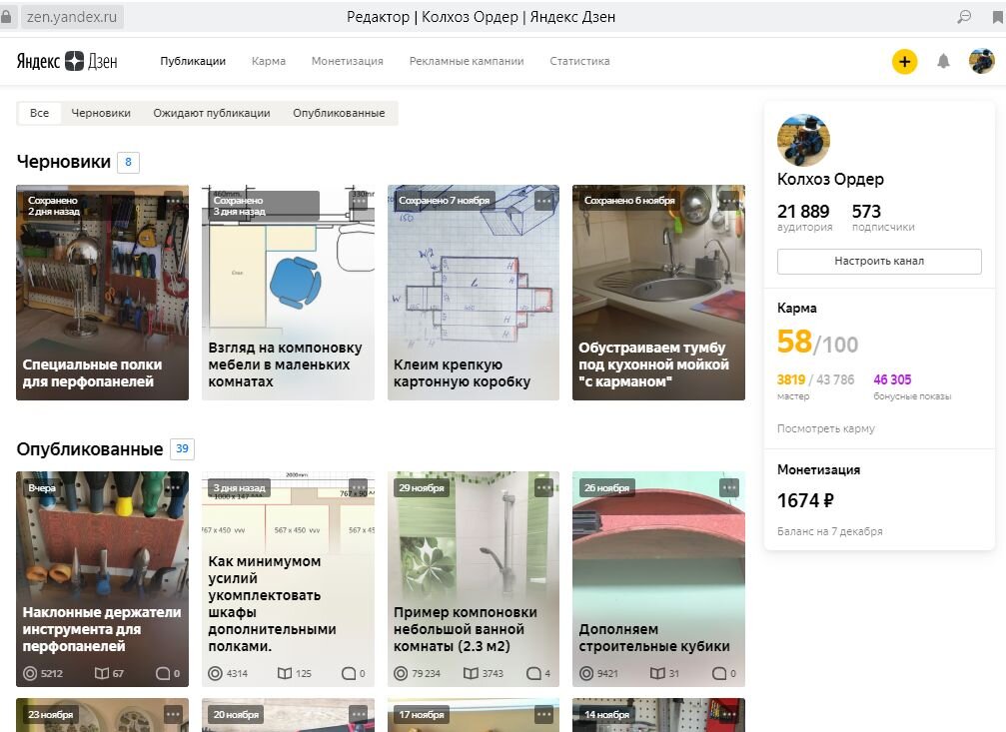Open menu on 'Специальные полки' draft card
This screenshot has height=732, width=1006.
pos(173,201)
